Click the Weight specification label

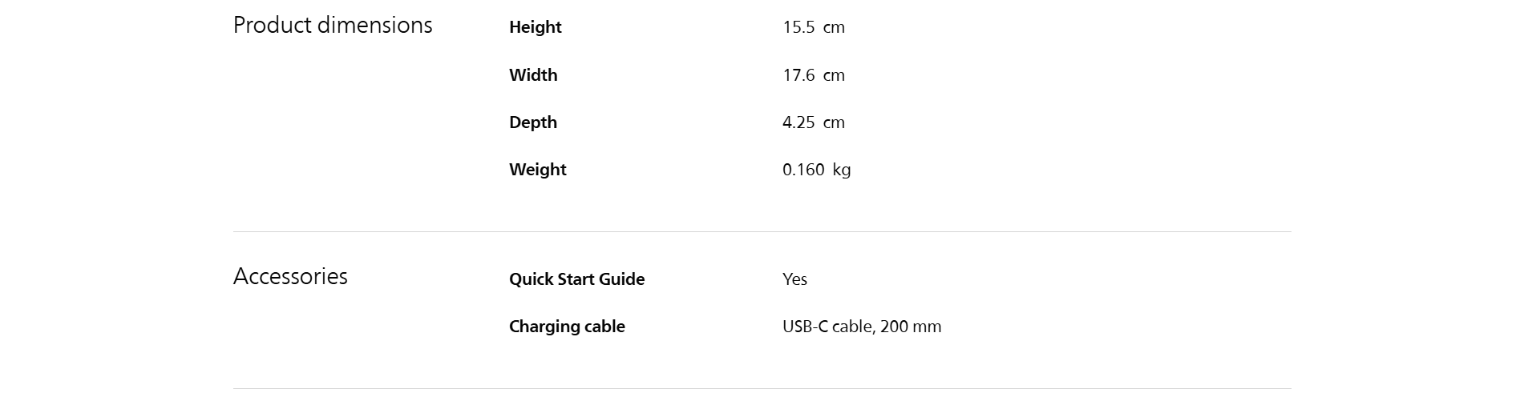(x=538, y=170)
